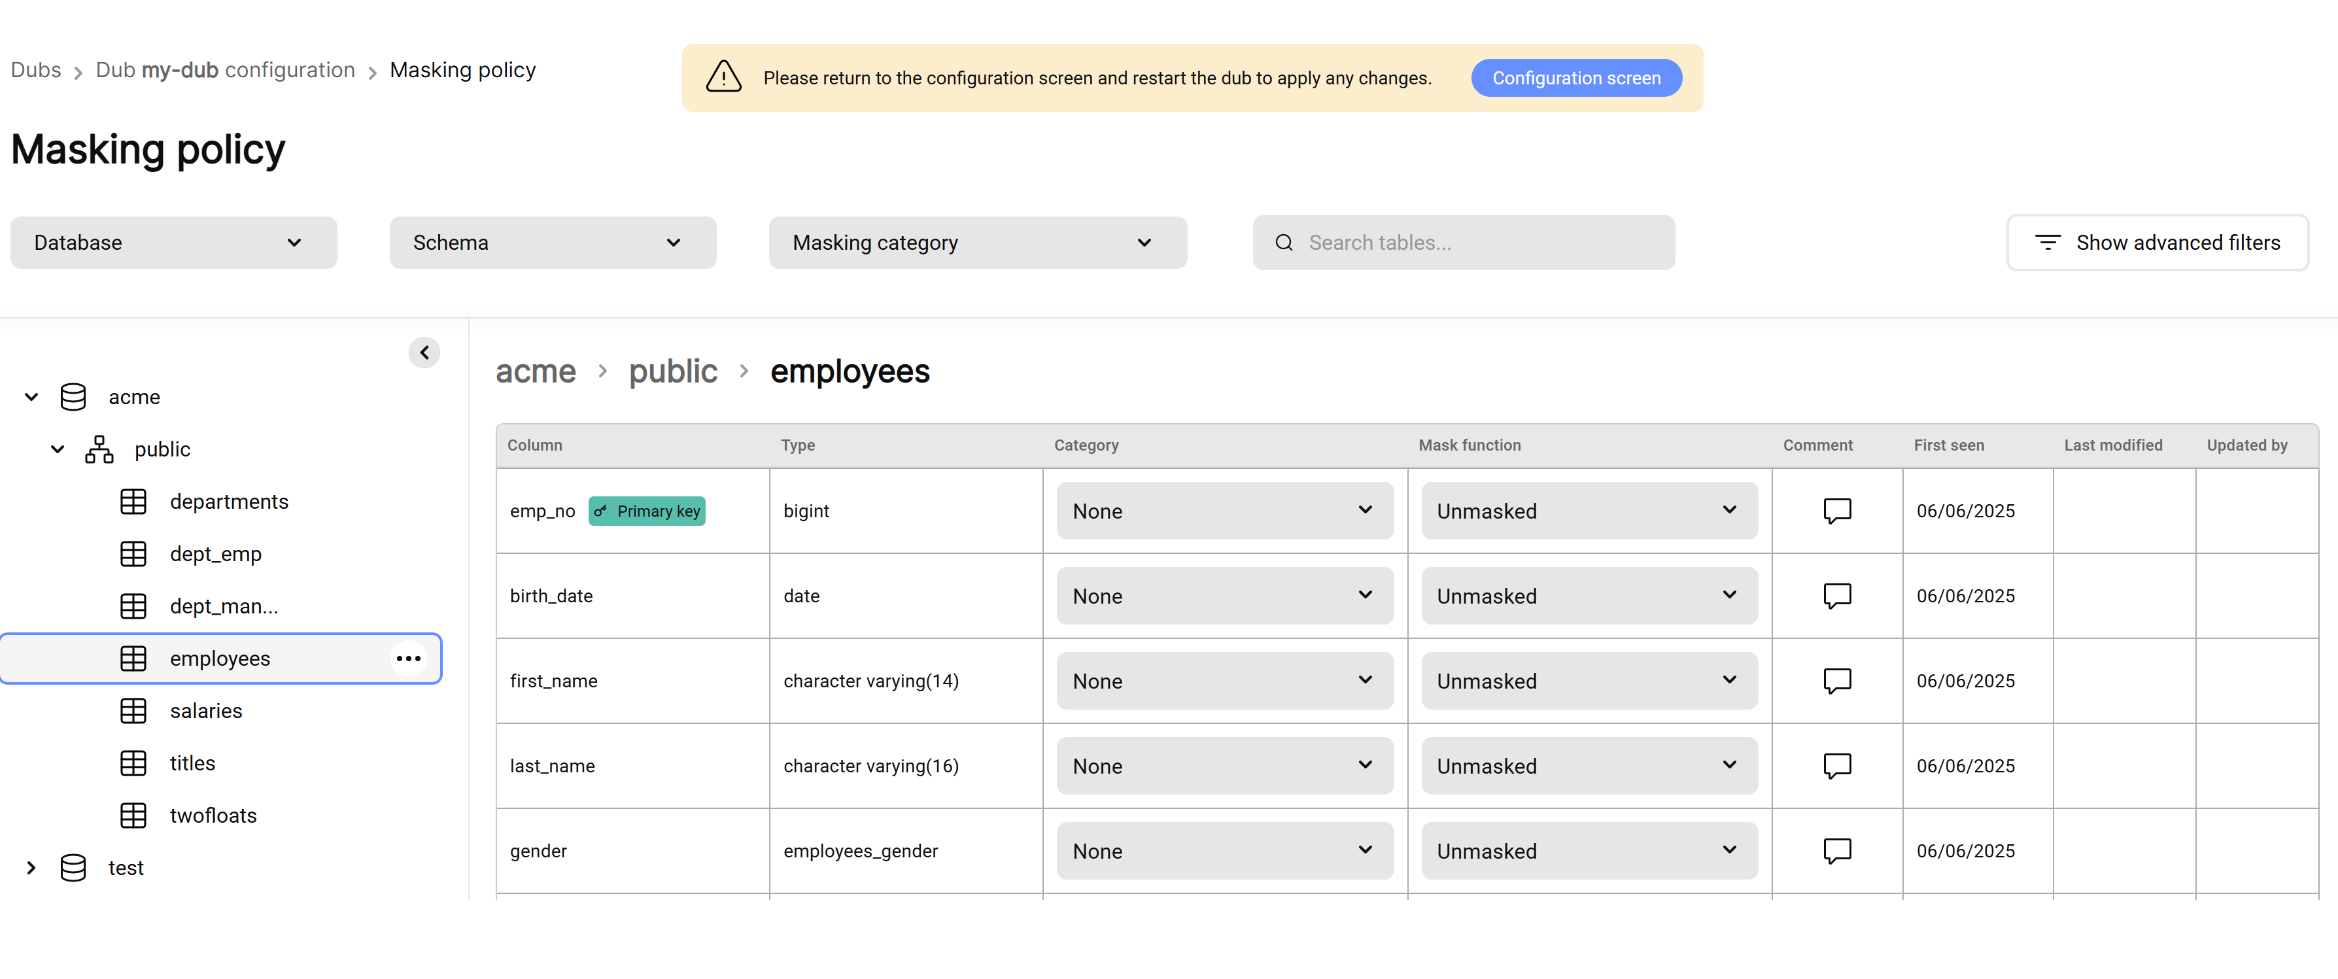Open the Database filter dropdown
The width and height of the screenshot is (2338, 979).
click(173, 243)
